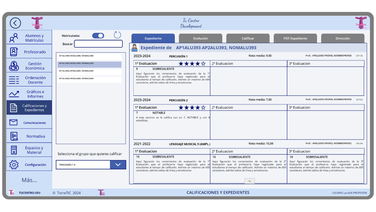The width and height of the screenshot is (376, 212).
Task: Refresh the student list with the circular arrow
Action: (x=117, y=35)
